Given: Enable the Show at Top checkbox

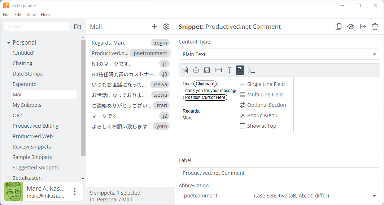Looking at the screenshot, I should click(243, 126).
